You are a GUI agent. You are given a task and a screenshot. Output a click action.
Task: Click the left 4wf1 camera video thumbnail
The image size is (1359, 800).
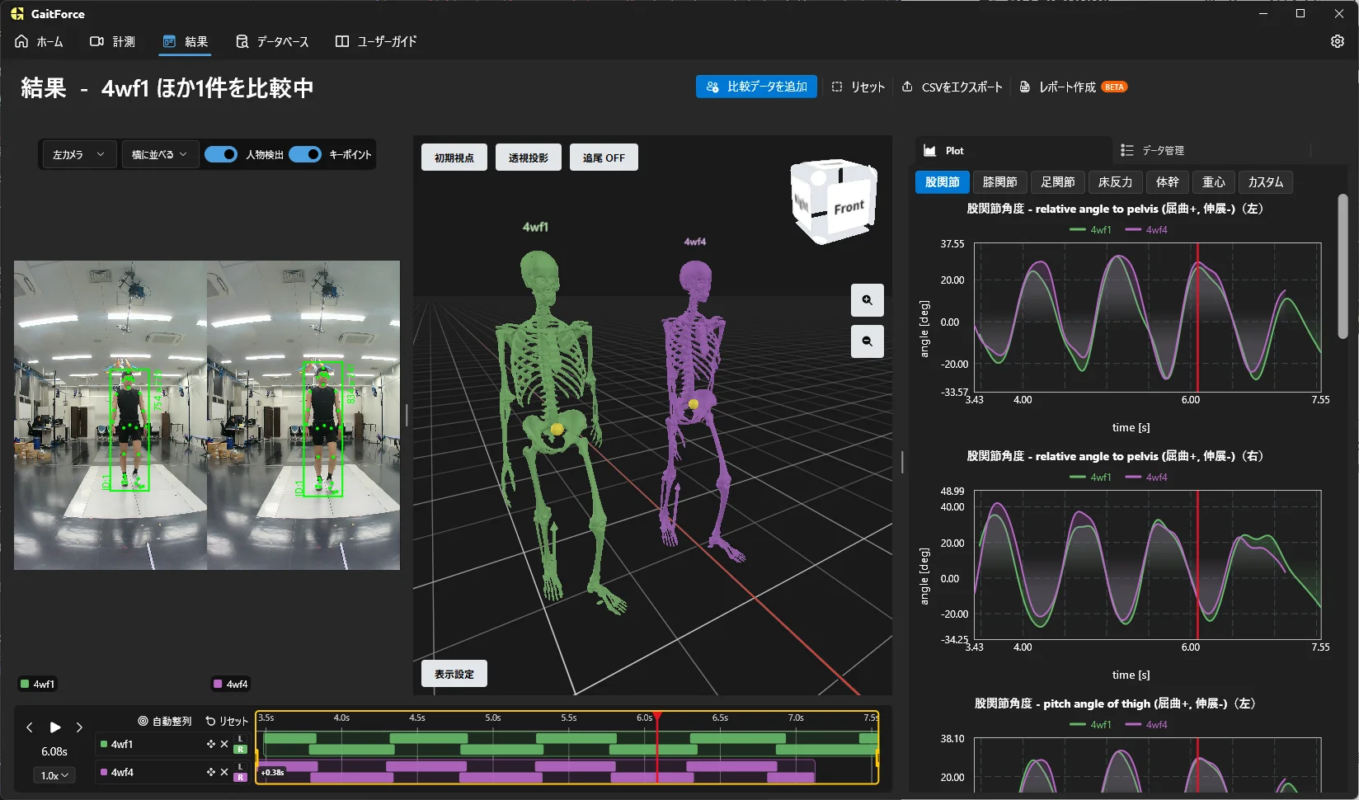111,416
